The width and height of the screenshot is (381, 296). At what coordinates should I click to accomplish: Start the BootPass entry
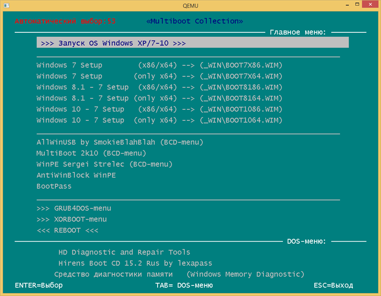click(54, 186)
